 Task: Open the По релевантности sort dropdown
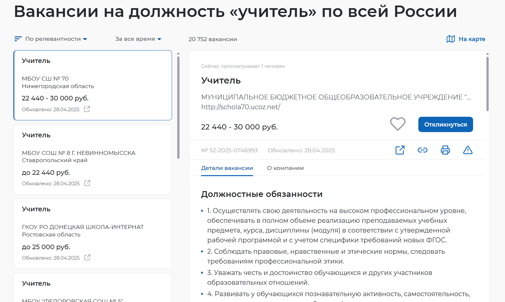[56, 39]
